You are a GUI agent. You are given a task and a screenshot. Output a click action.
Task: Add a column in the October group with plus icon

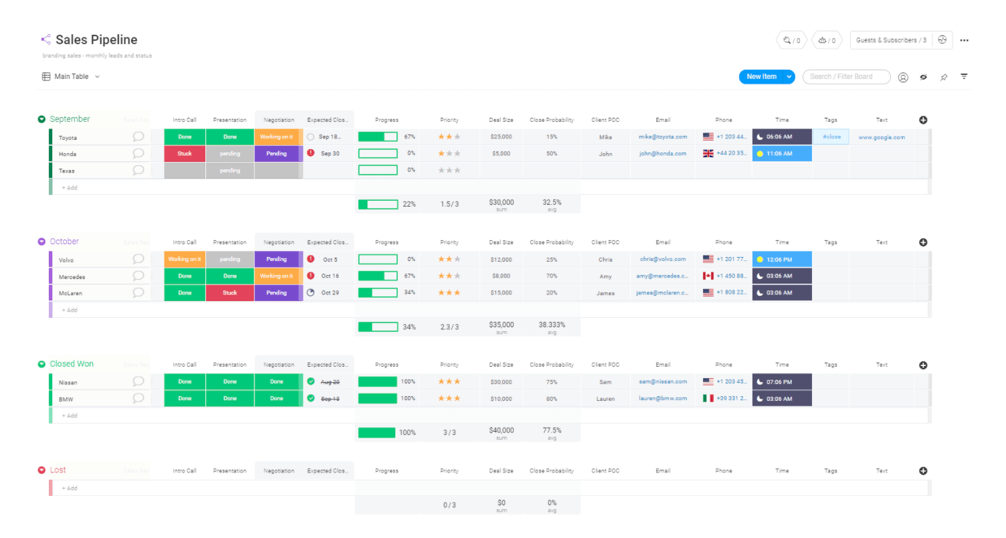tap(923, 242)
